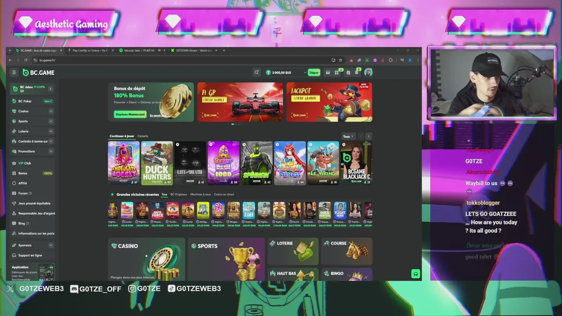Click the Tous button above the game carousel
The width and height of the screenshot is (562, 316).
click(348, 136)
